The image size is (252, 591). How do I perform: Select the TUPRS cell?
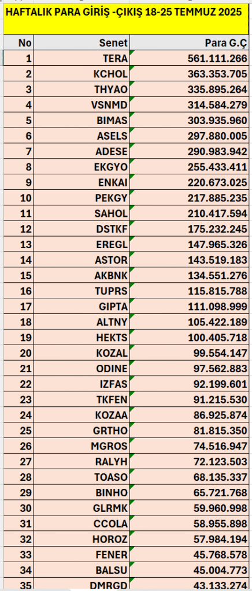tap(81, 290)
